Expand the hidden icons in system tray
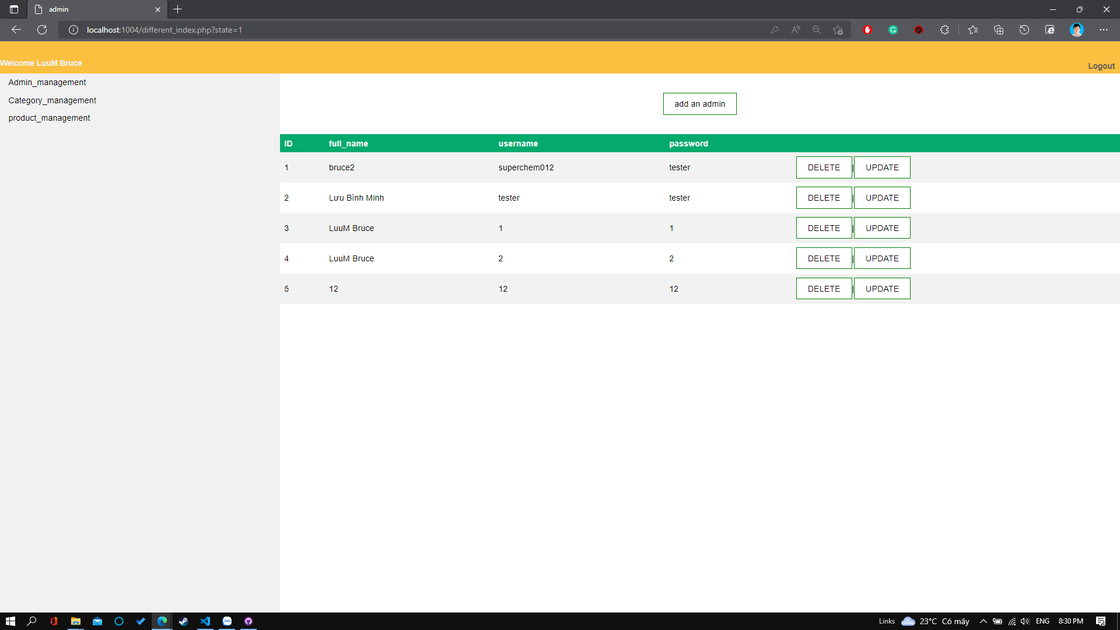The width and height of the screenshot is (1120, 630). [983, 621]
